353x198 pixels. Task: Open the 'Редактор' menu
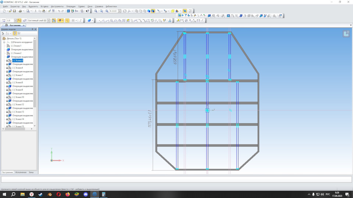15,7
